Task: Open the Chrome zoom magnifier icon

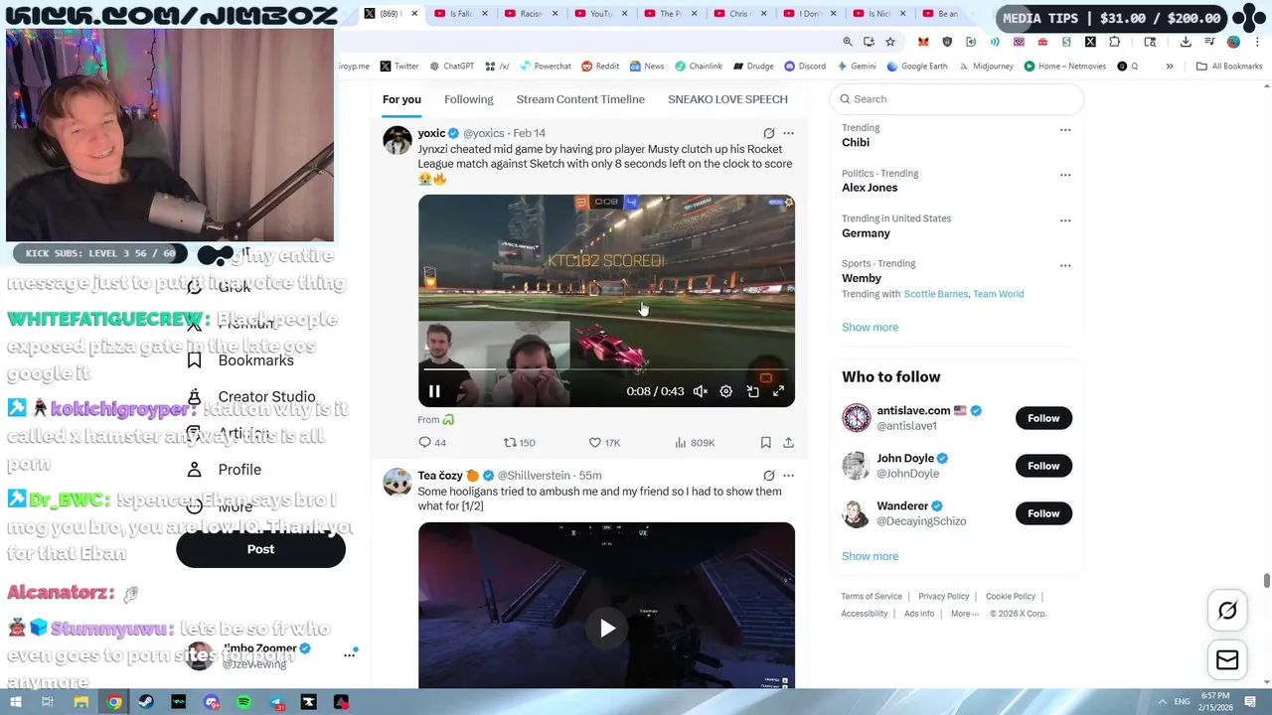Action: [x=848, y=42]
